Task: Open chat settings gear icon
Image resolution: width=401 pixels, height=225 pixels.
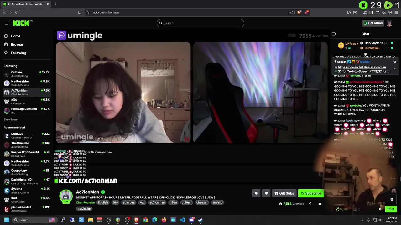Action: pyautogui.click(x=380, y=209)
